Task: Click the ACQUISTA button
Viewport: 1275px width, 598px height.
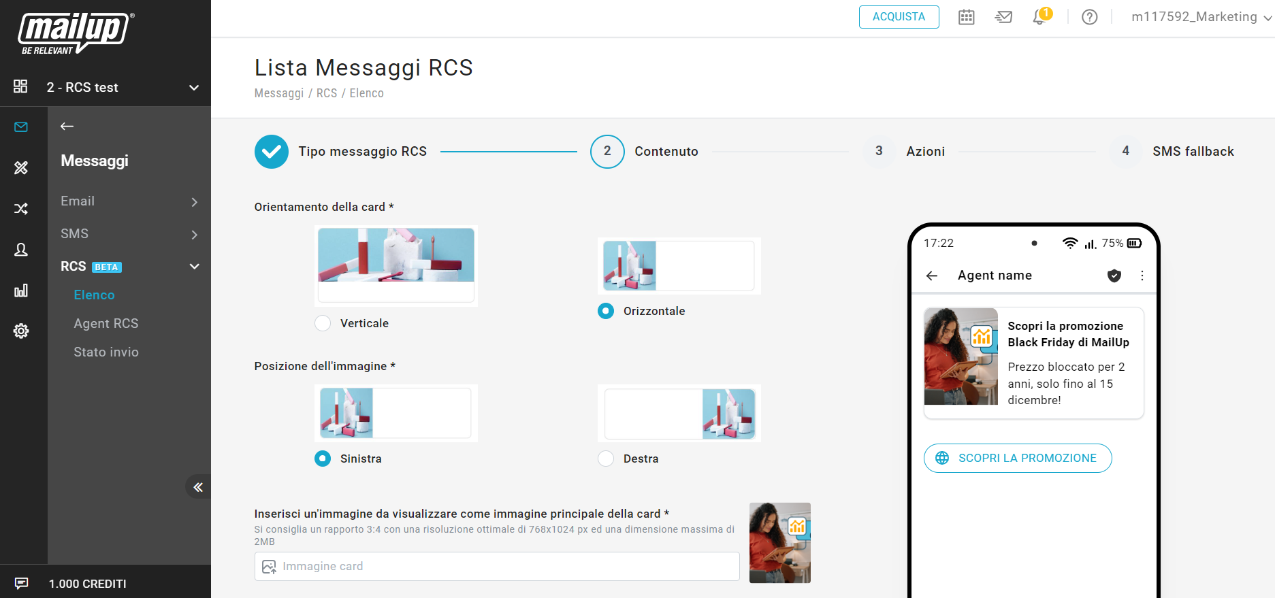Action: click(x=899, y=17)
